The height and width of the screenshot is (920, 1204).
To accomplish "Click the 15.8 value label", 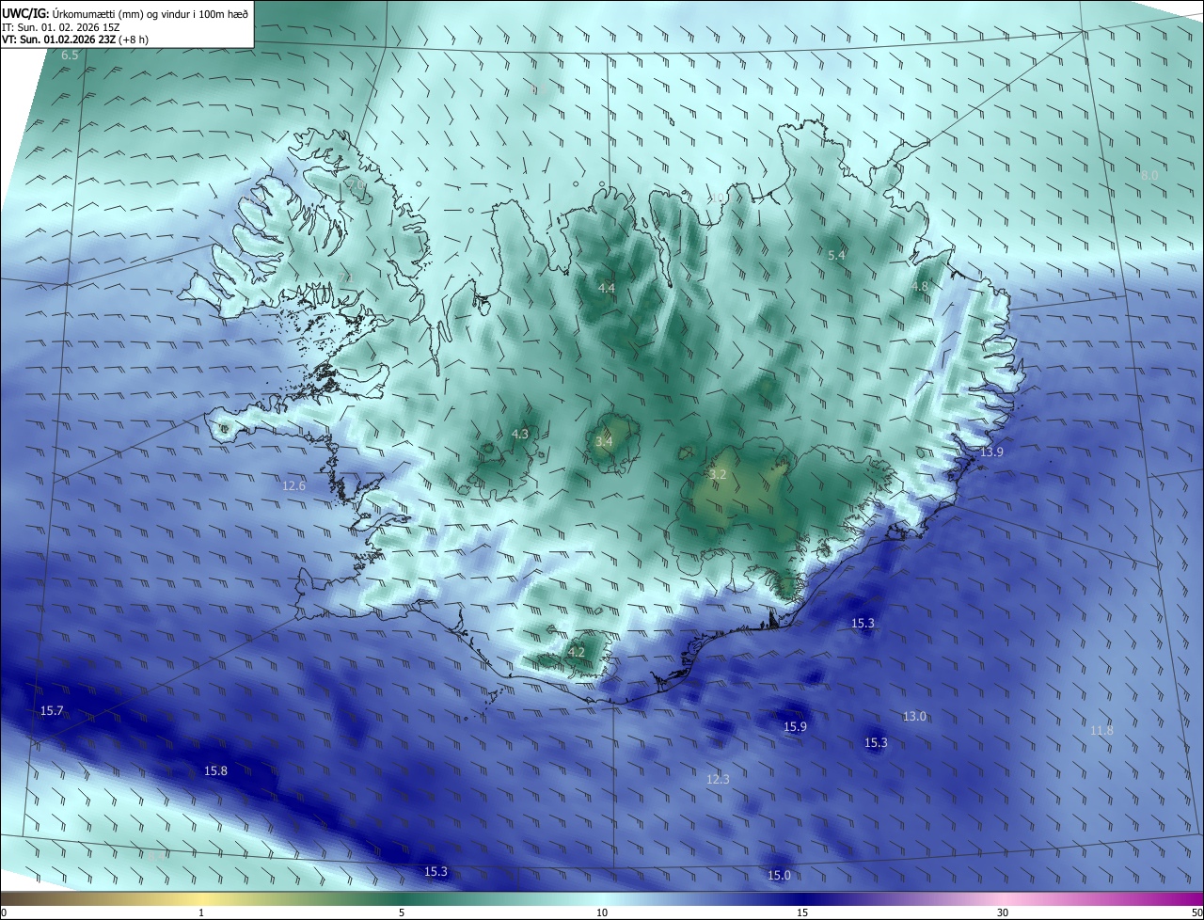I will [215, 771].
